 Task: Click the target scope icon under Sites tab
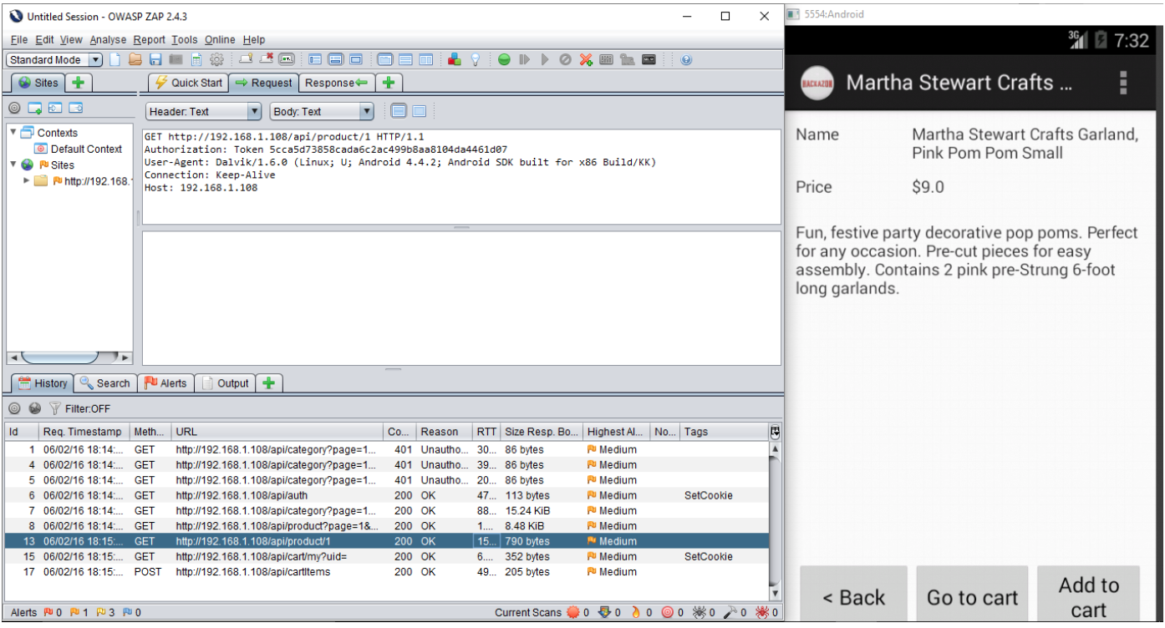click(x=14, y=109)
